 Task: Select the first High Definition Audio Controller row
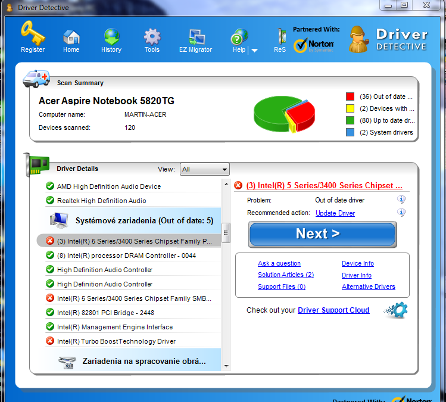coord(133,270)
